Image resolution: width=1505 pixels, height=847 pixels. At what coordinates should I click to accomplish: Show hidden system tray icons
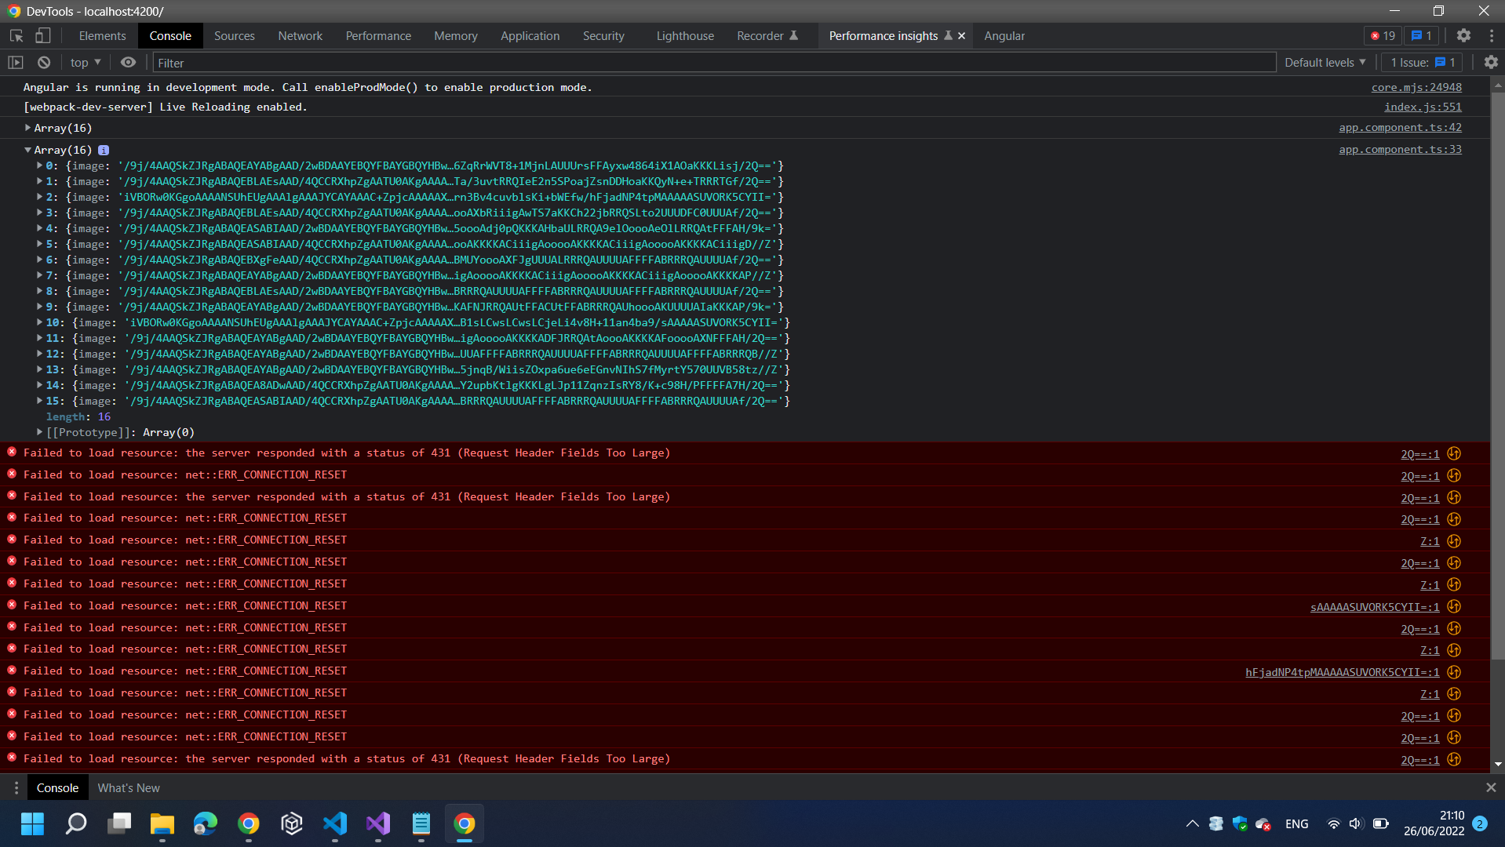pyautogui.click(x=1192, y=823)
